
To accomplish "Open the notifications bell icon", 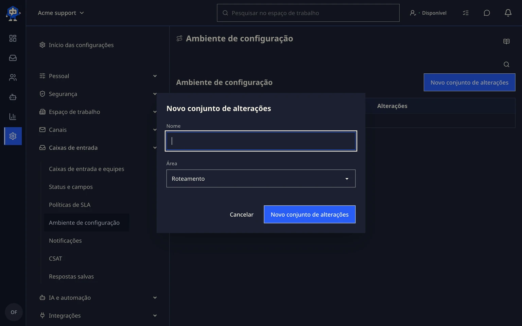I will click(508, 13).
